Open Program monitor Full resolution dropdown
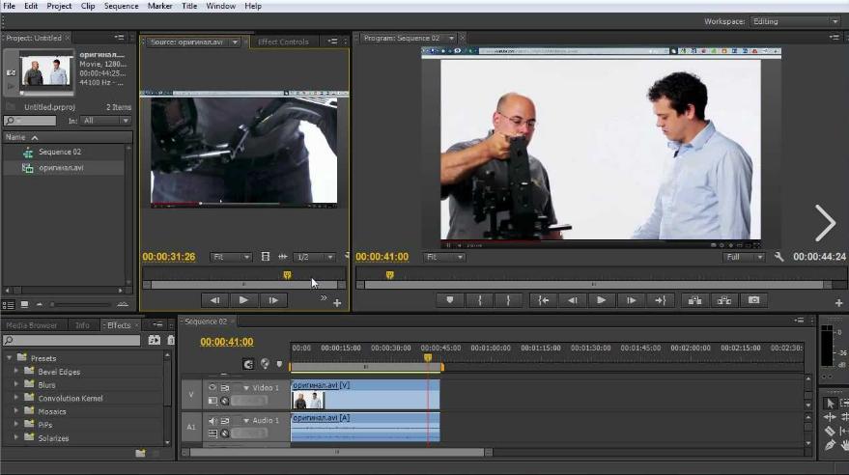The image size is (849, 475). (x=745, y=257)
